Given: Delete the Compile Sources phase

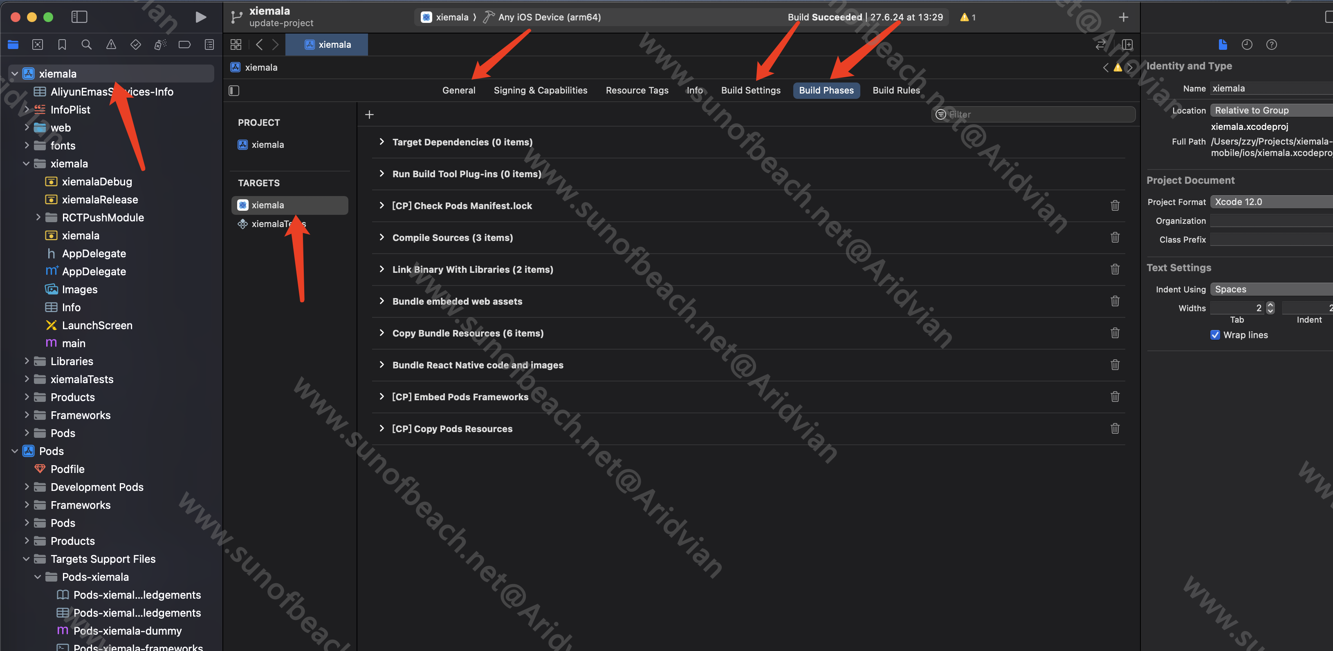Looking at the screenshot, I should tap(1115, 237).
